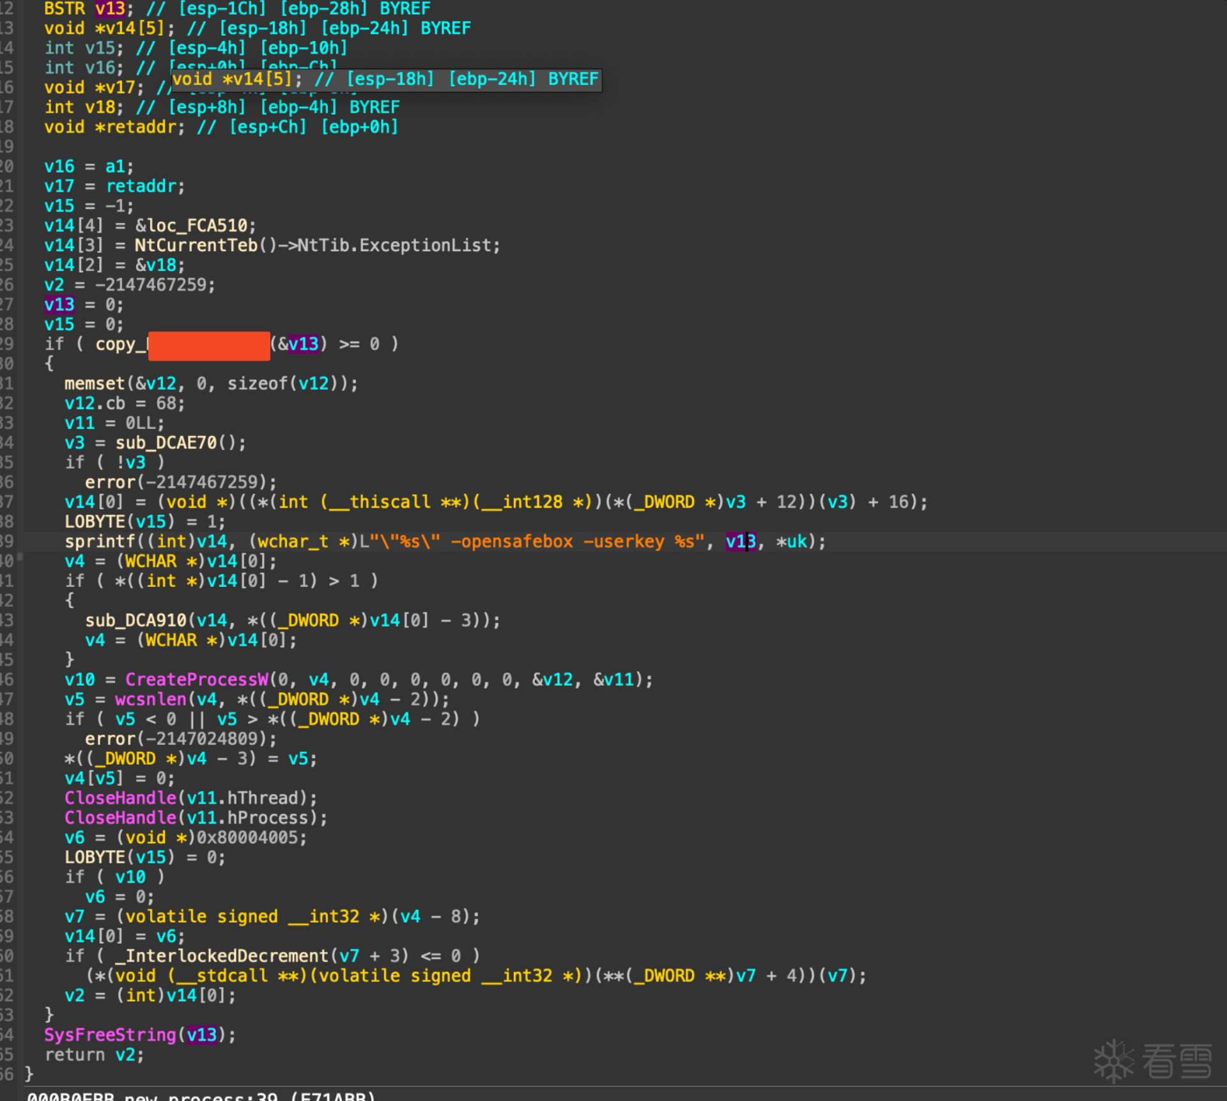1227x1101 pixels.
Task: Click the void *v14[5] tooltip popup
Action: 386,79
